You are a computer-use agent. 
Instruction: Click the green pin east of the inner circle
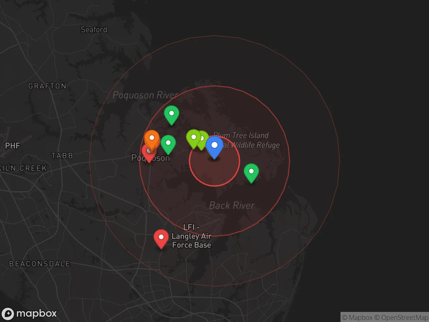coord(251,172)
